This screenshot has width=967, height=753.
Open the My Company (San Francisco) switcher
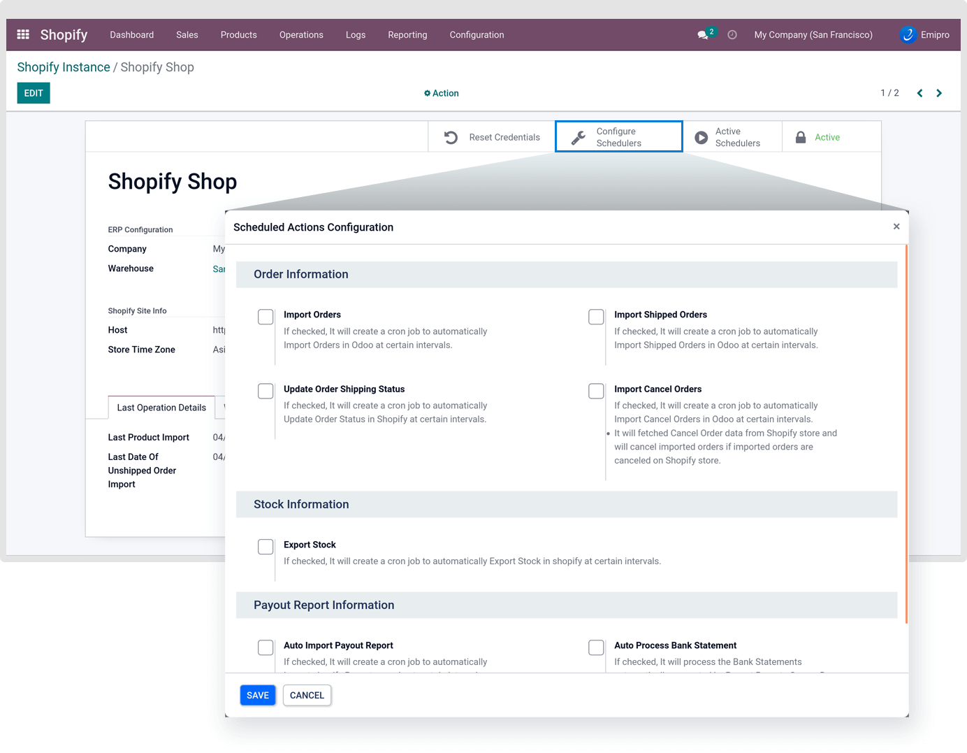click(x=813, y=34)
